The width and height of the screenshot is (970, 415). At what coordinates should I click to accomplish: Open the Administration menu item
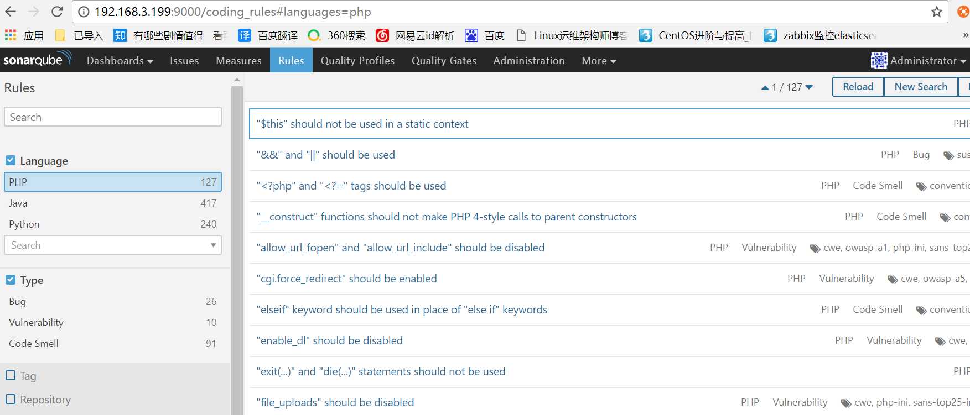(529, 60)
